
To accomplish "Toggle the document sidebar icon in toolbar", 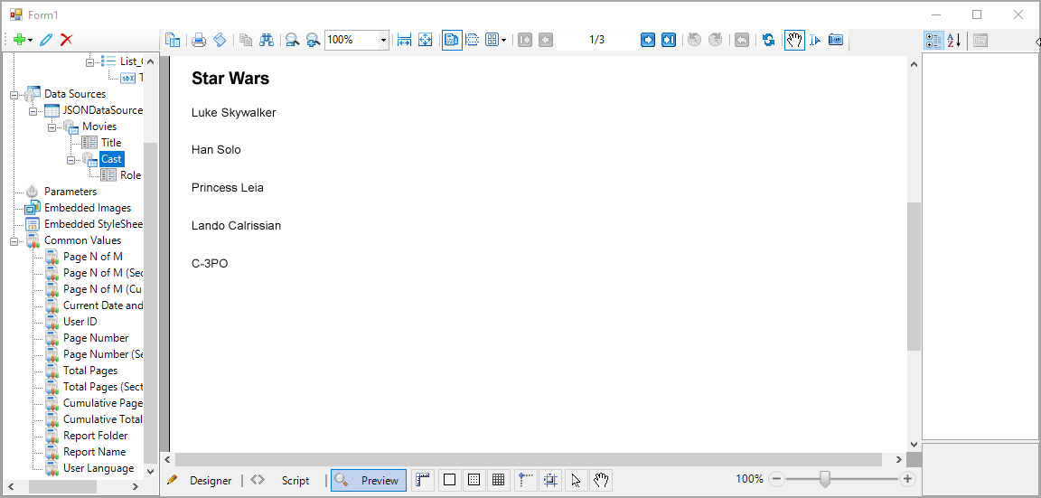I will tap(173, 40).
